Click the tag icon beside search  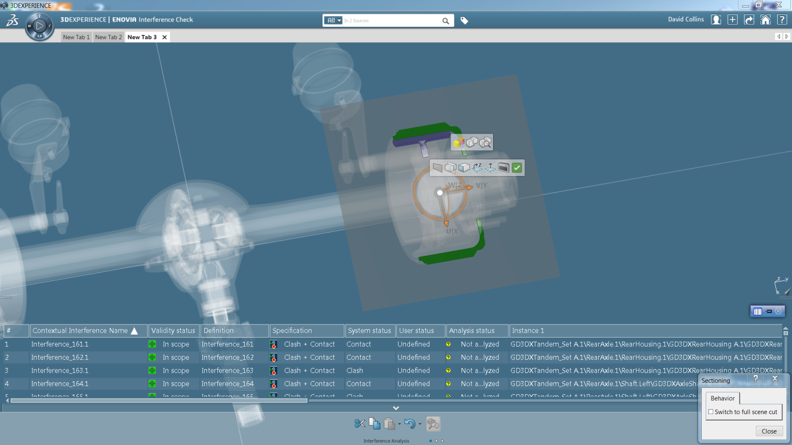(464, 21)
